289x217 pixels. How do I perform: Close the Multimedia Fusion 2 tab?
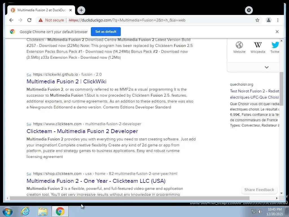pos(70,10)
